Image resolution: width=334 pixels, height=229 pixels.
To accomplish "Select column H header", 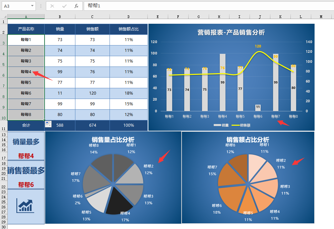I will (219, 17).
